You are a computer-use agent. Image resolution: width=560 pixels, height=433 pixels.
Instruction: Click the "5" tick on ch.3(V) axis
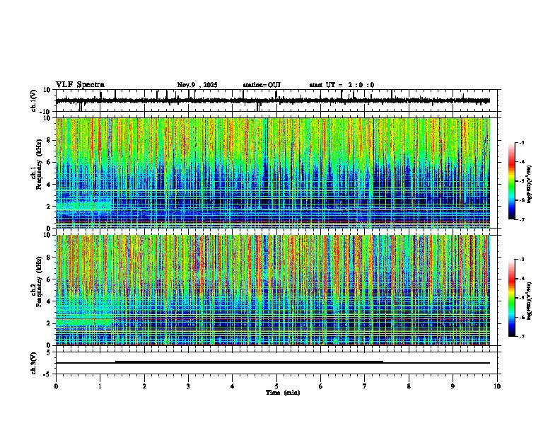click(49, 352)
